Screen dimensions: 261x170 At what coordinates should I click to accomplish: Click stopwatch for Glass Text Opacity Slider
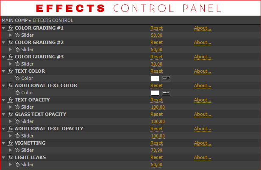pos(17,121)
